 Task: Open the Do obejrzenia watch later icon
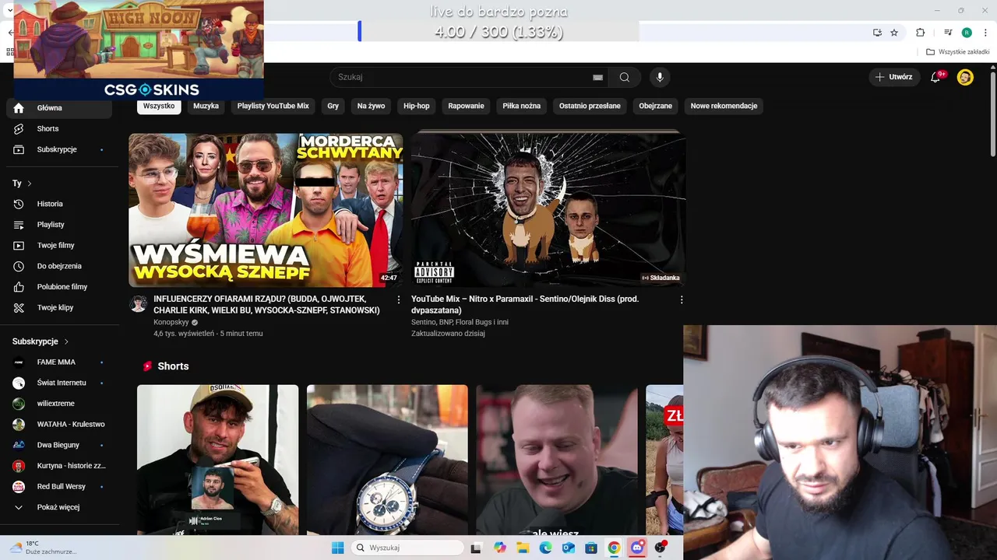pyautogui.click(x=19, y=266)
